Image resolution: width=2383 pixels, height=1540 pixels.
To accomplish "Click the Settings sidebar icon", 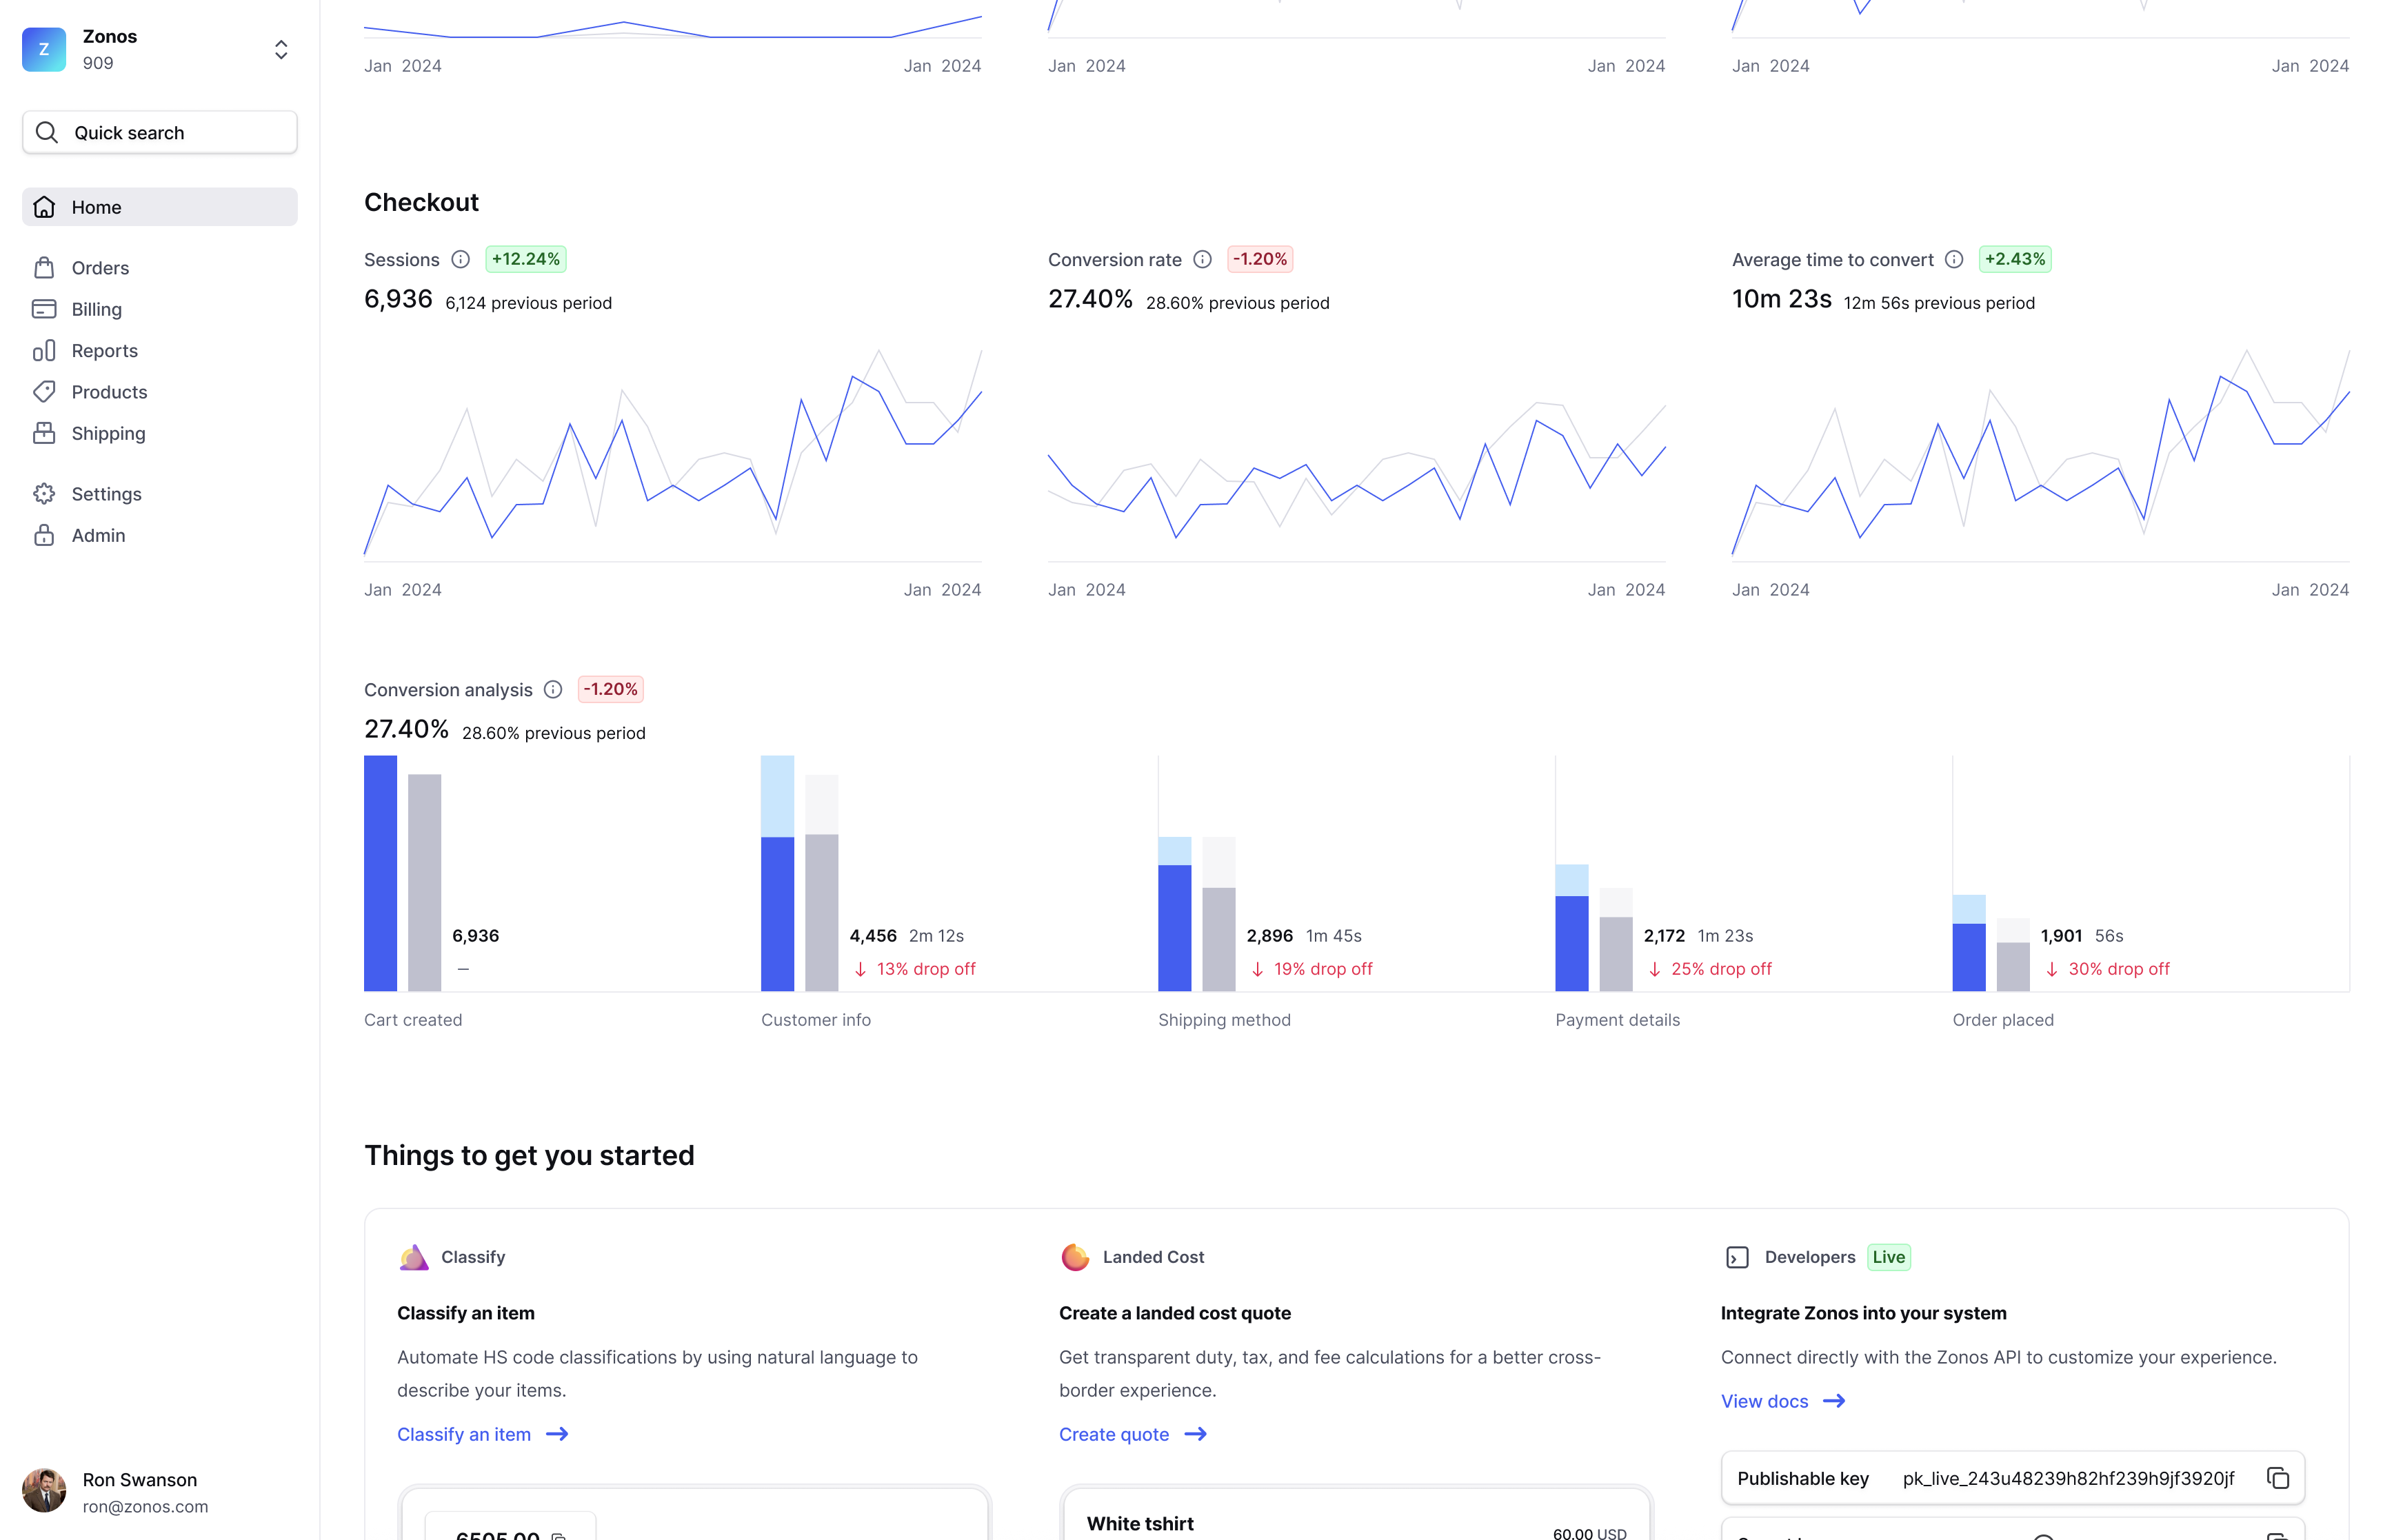I will point(47,493).
